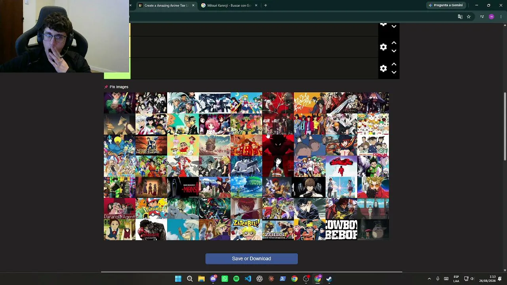507x285 pixels.
Task: Select the Zoids thumbnail
Action: coord(278,230)
